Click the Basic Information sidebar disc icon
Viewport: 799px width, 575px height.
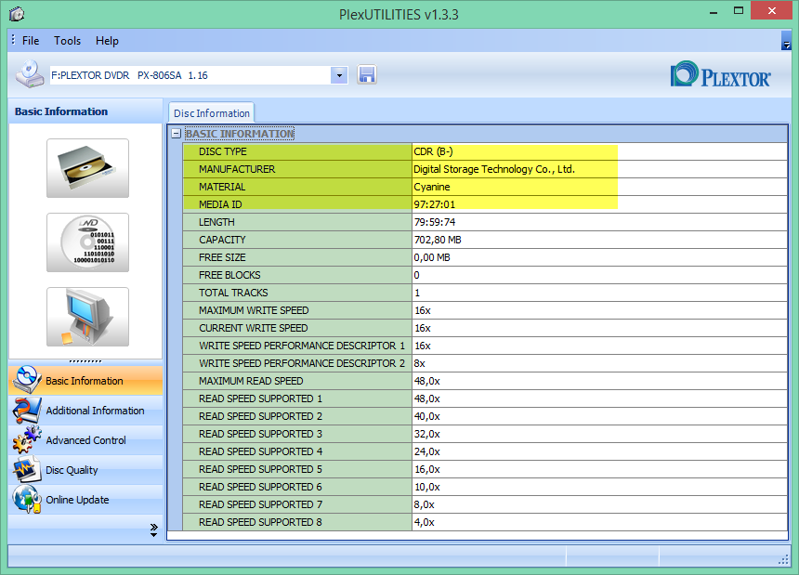click(27, 380)
